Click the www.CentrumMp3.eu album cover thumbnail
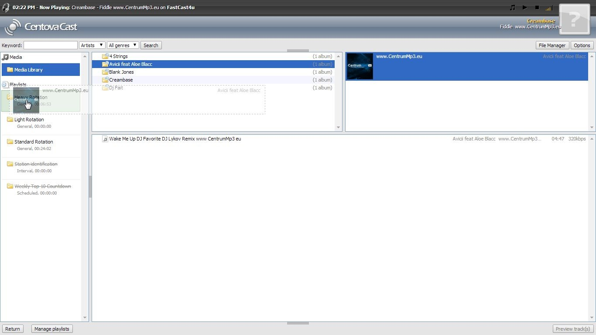Image resolution: width=596 pixels, height=335 pixels. click(360, 66)
